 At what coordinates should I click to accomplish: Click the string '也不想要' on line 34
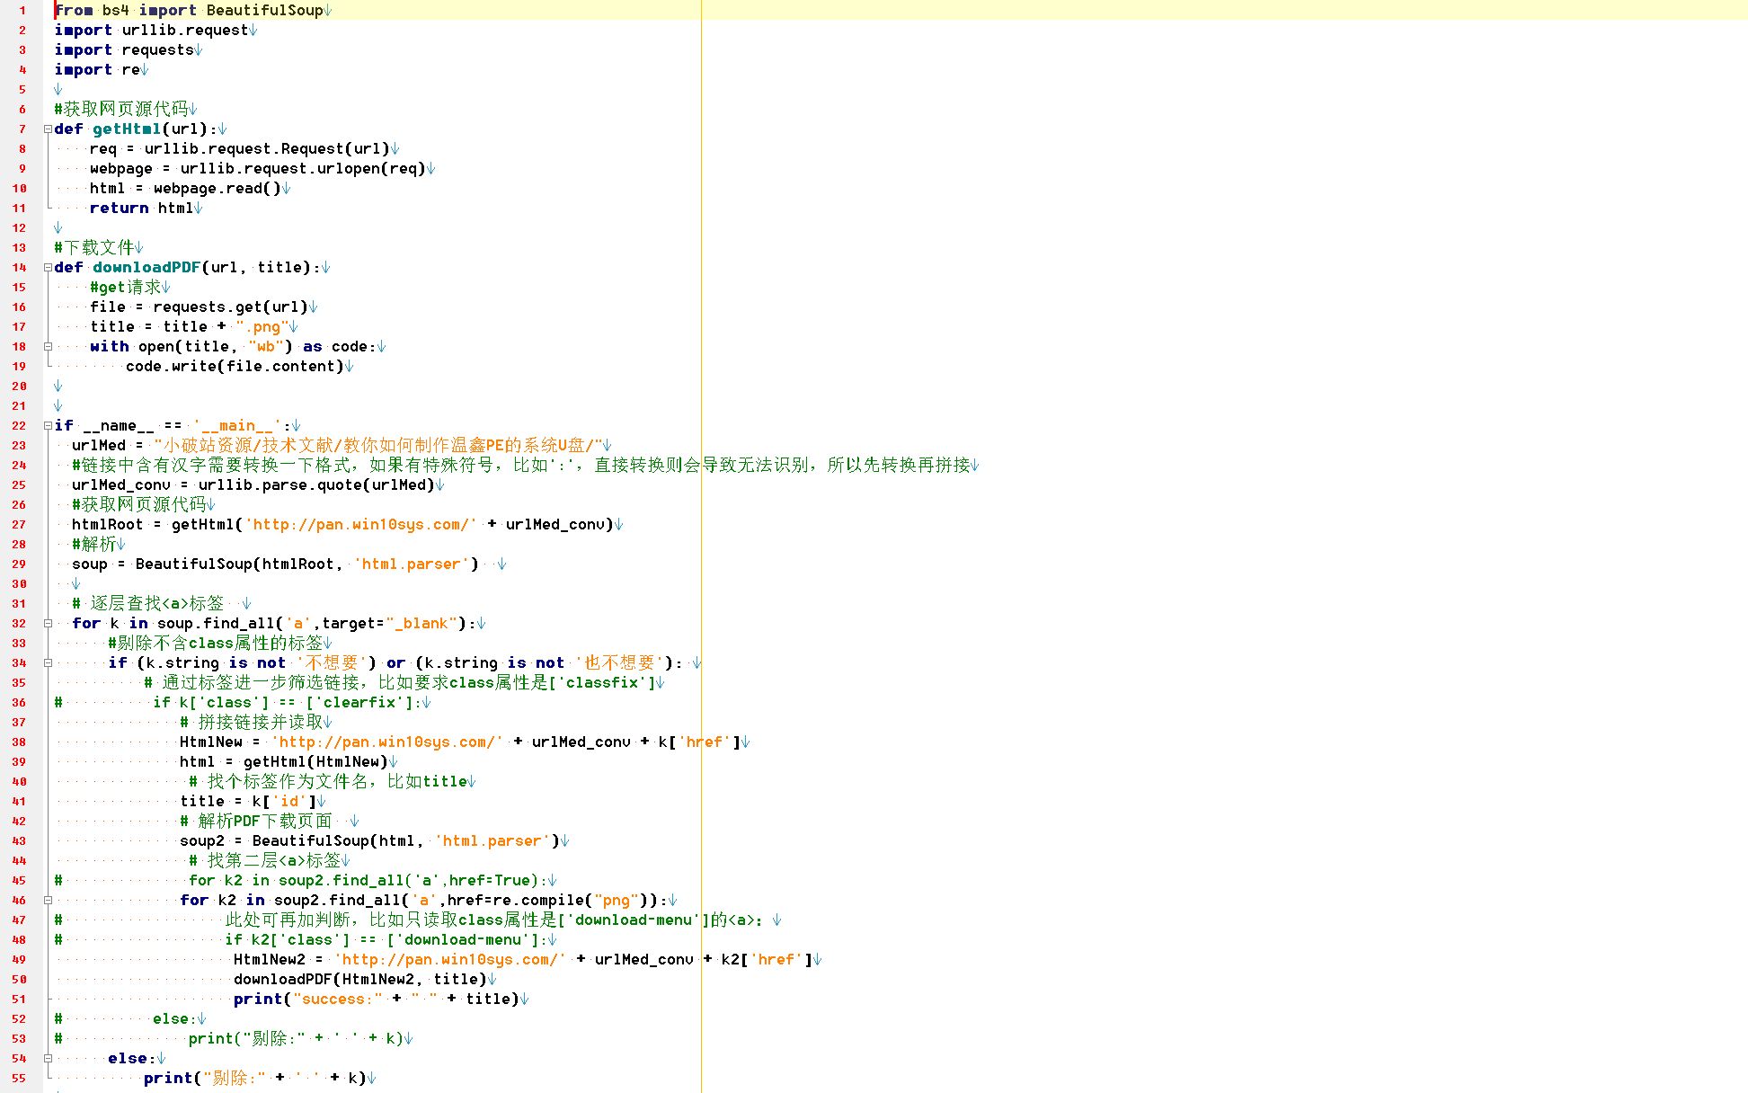click(620, 662)
